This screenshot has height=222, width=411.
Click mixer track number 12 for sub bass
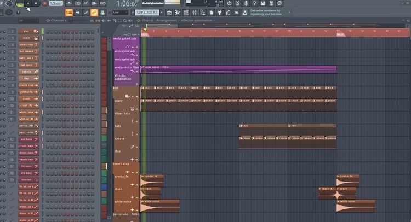coord(12,139)
